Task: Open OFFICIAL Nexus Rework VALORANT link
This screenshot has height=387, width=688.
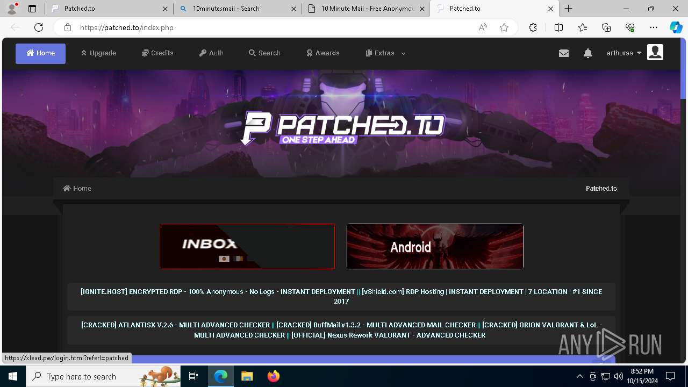Action: [389, 335]
